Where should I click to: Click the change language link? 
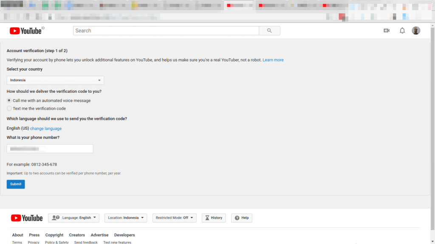[x=46, y=128]
